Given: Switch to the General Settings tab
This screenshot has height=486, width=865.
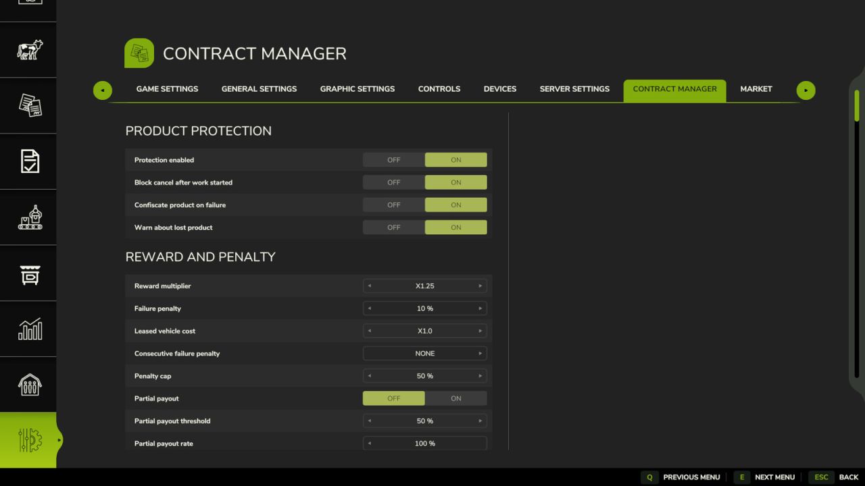Looking at the screenshot, I should (259, 89).
